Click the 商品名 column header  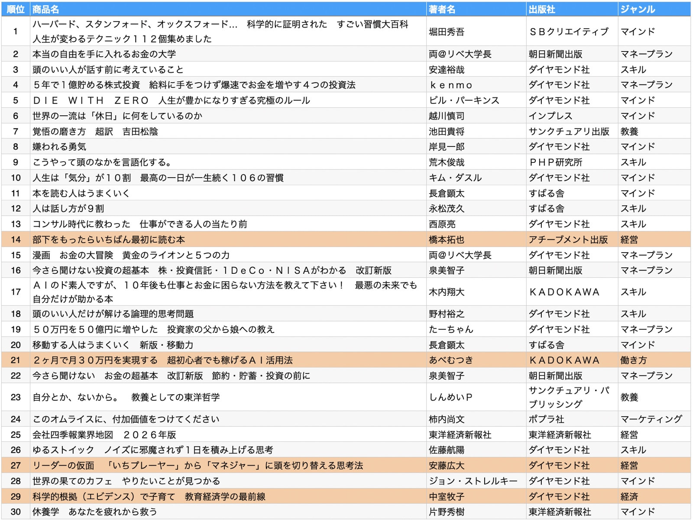tap(46, 9)
